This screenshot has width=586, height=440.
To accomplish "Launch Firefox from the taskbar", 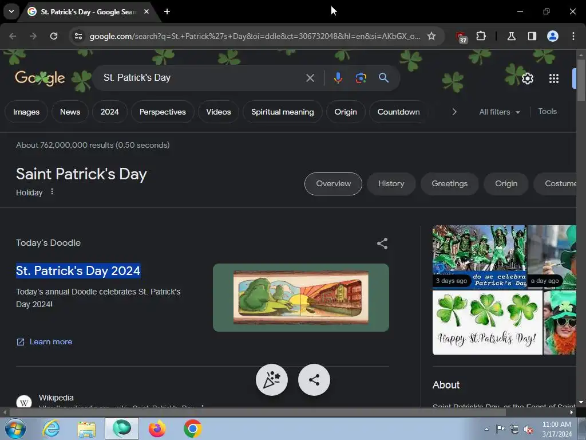I will [x=157, y=429].
